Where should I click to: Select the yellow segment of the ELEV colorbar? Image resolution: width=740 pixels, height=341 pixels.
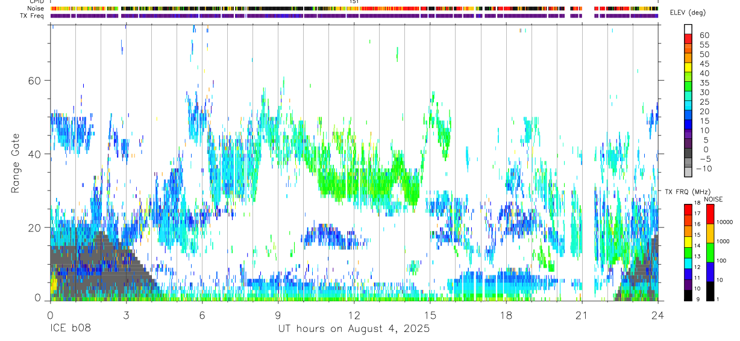[688, 67]
